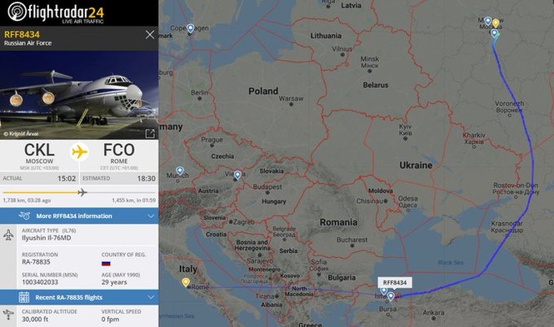Click the yellow Moscow airport marker
The image size is (554, 327).
pos(496,23)
